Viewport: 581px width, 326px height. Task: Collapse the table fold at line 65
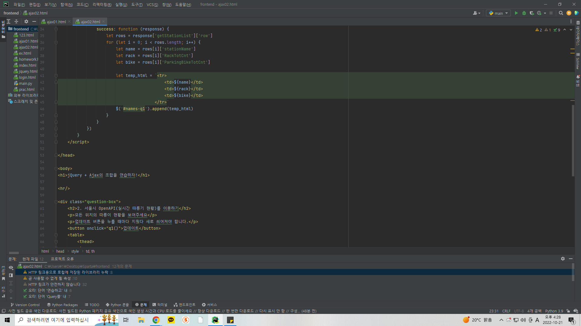(x=56, y=235)
